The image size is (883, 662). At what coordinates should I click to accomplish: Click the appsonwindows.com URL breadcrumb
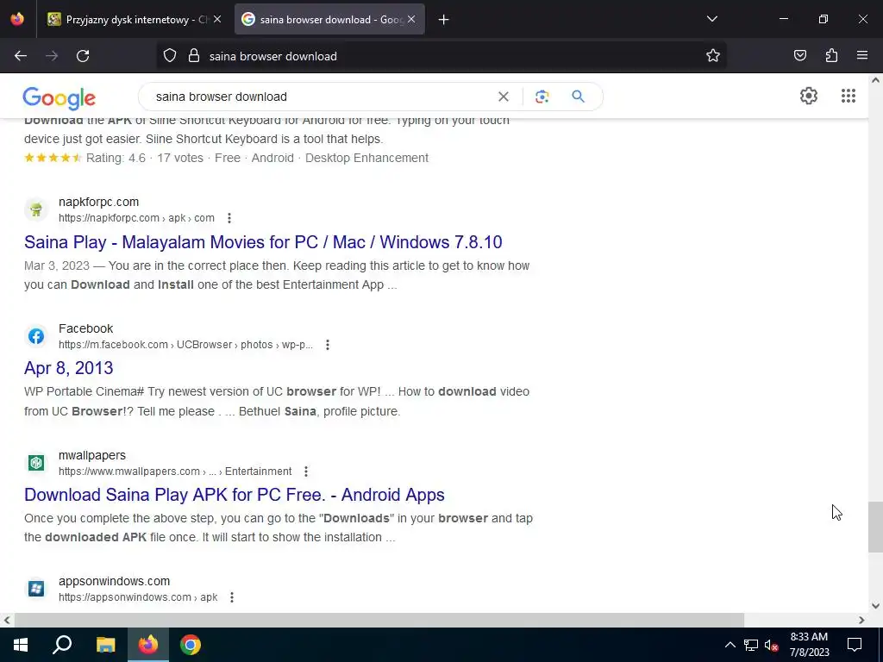point(138,597)
